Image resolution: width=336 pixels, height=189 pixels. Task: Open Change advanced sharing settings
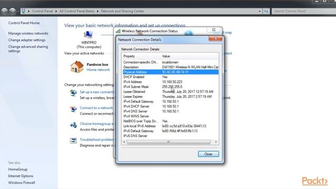click(x=28, y=49)
